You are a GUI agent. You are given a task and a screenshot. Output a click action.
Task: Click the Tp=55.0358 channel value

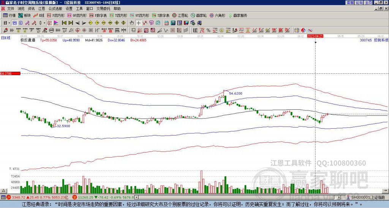tap(48, 40)
